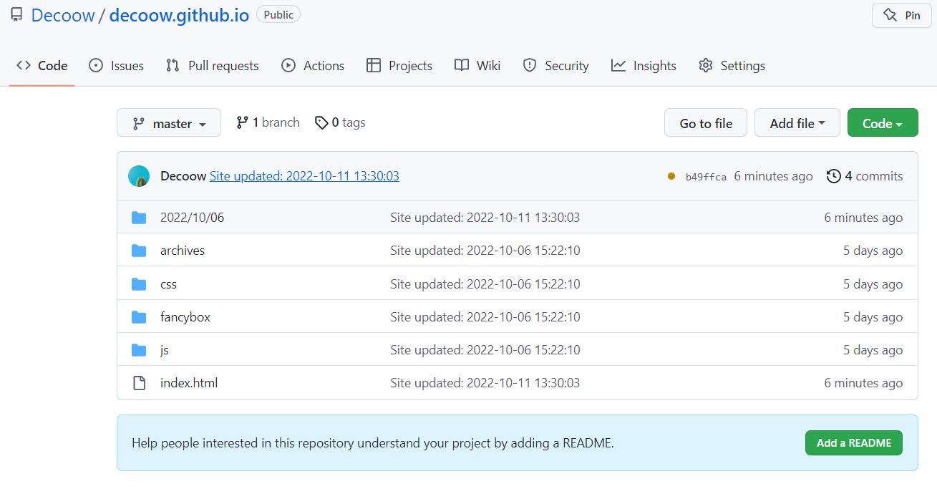Click the Projects table icon
Image resolution: width=937 pixels, height=504 pixels.
click(x=374, y=65)
